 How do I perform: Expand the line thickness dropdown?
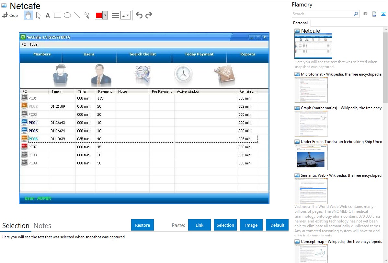(126, 15)
